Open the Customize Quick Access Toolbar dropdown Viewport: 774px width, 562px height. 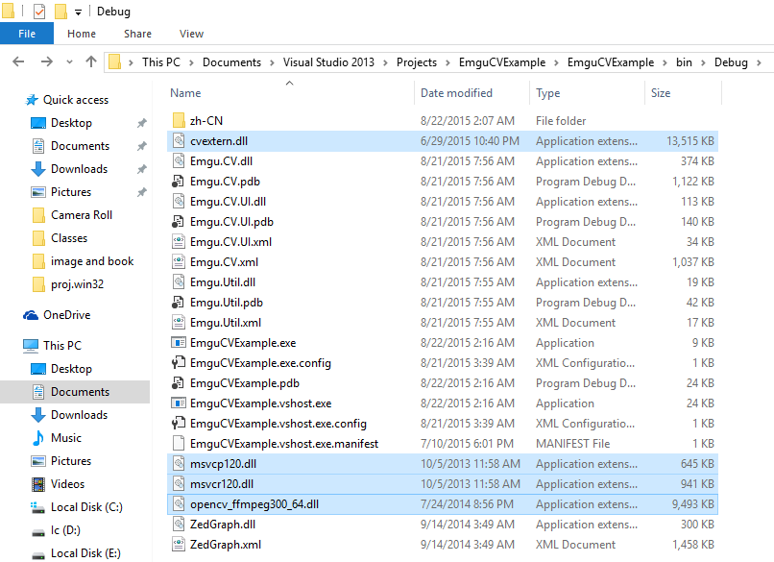pyautogui.click(x=78, y=12)
